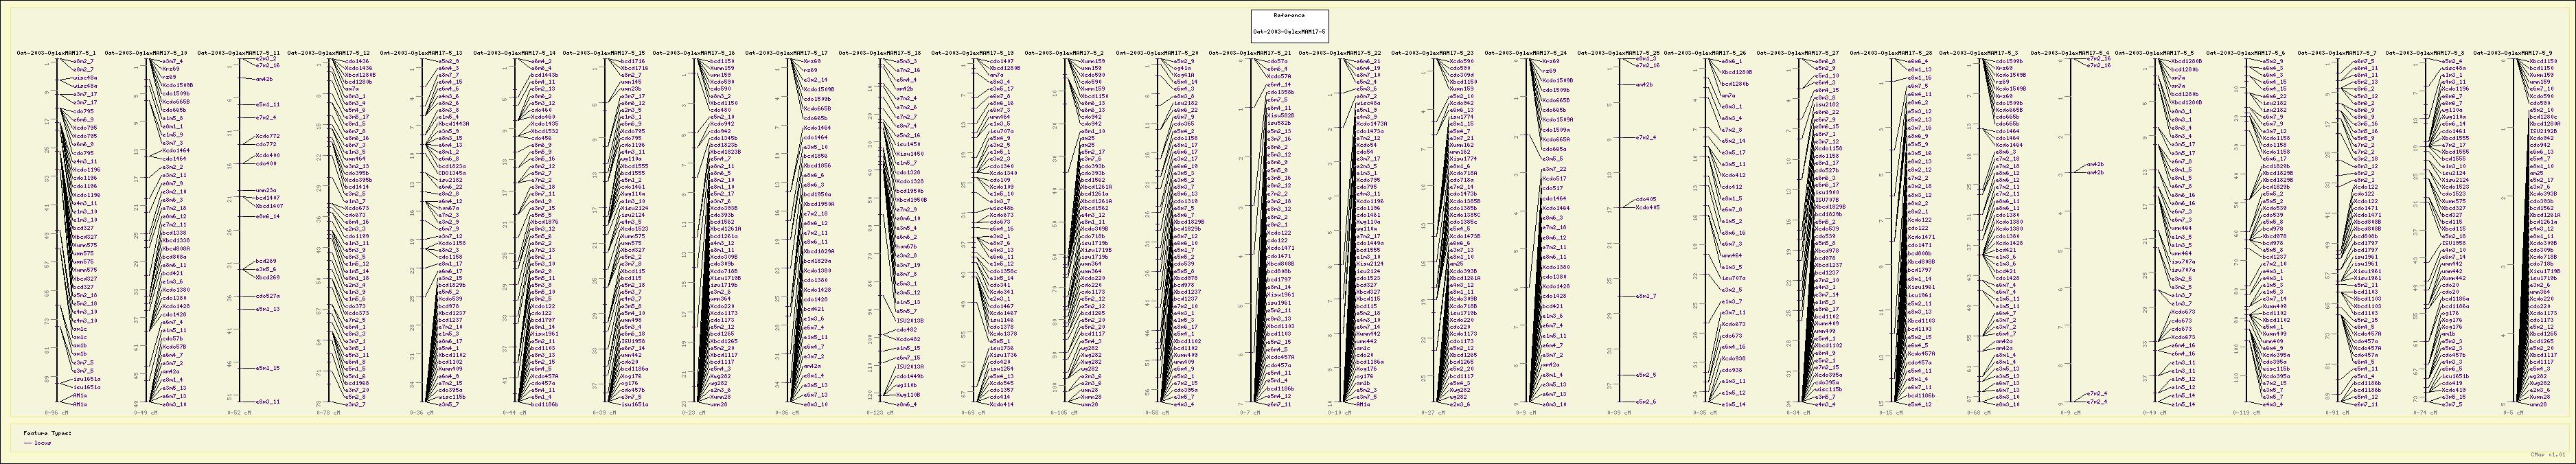Select the cdo405 marker on map 5_25
This screenshot has height=464, width=2576.
(1646, 199)
